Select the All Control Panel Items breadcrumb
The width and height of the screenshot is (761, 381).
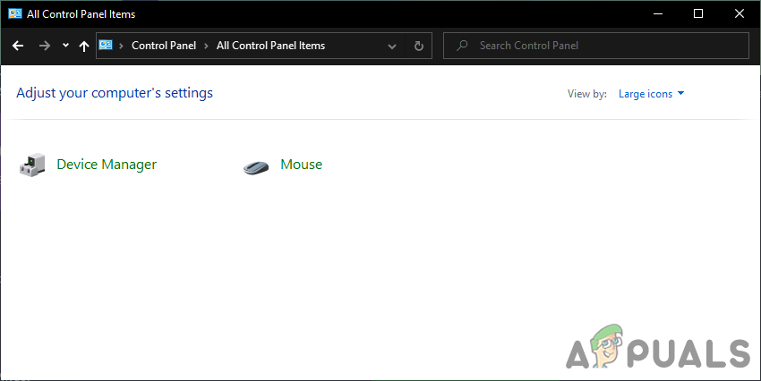tap(270, 46)
